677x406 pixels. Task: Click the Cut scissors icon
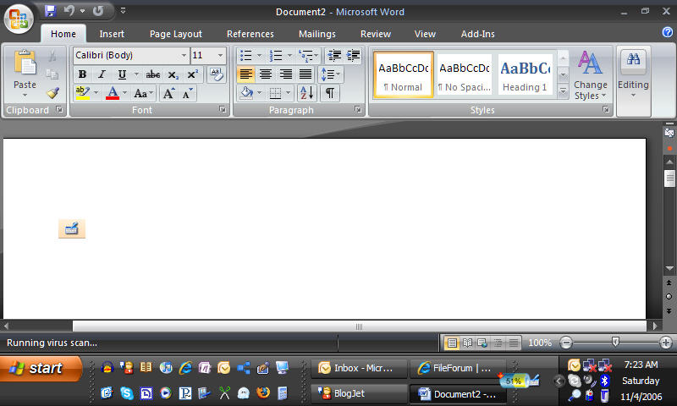(52, 56)
